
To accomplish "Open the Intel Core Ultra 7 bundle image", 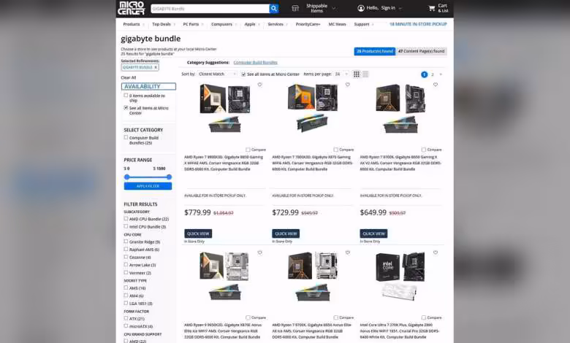I will pyautogui.click(x=400, y=277).
